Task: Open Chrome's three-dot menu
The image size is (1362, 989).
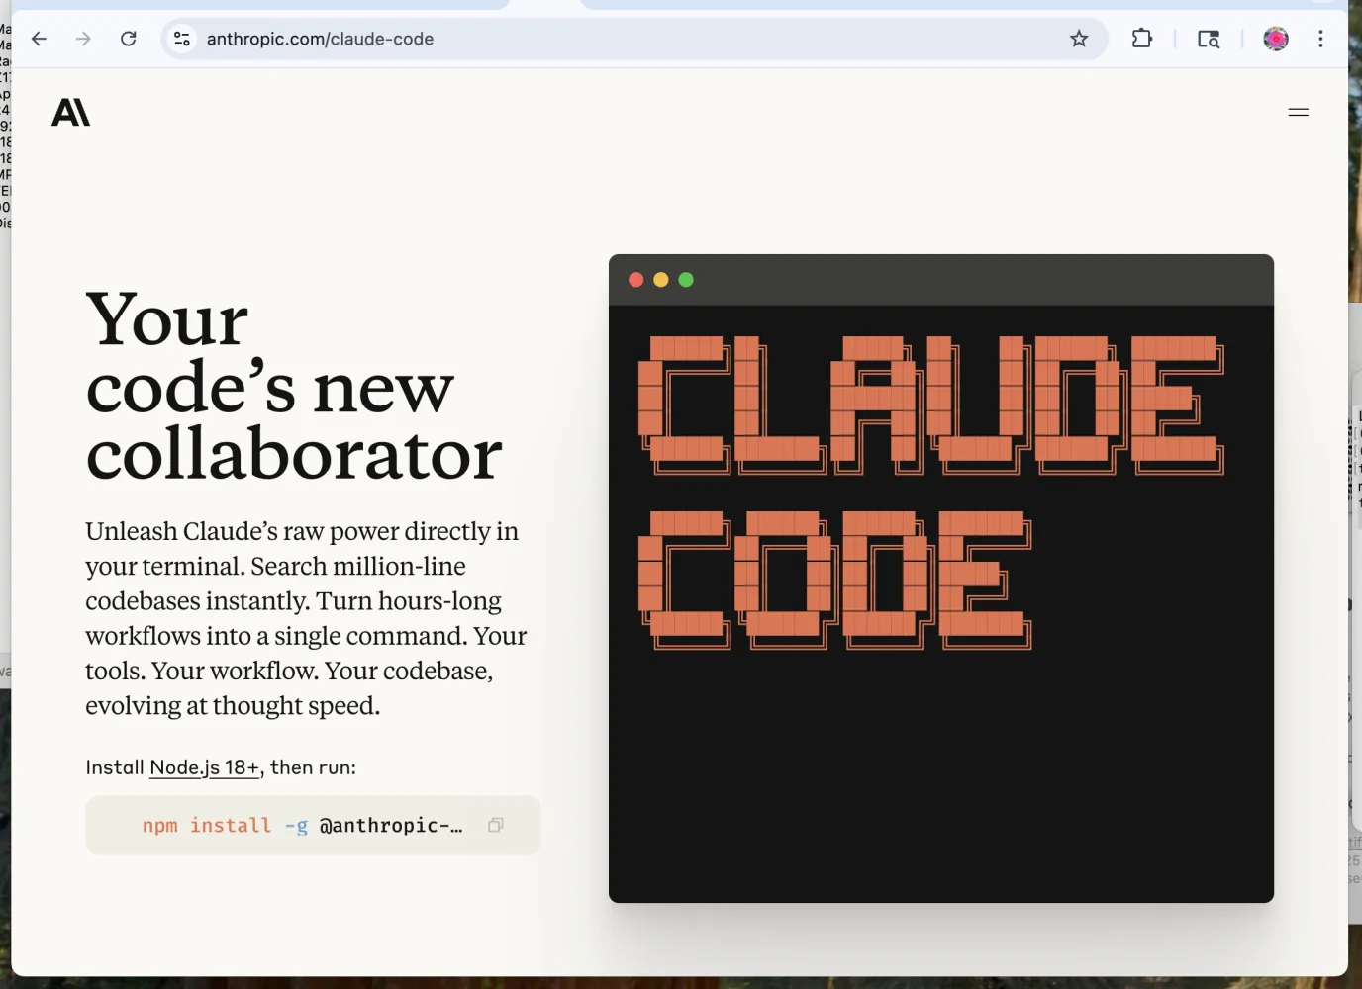Action: [1320, 39]
